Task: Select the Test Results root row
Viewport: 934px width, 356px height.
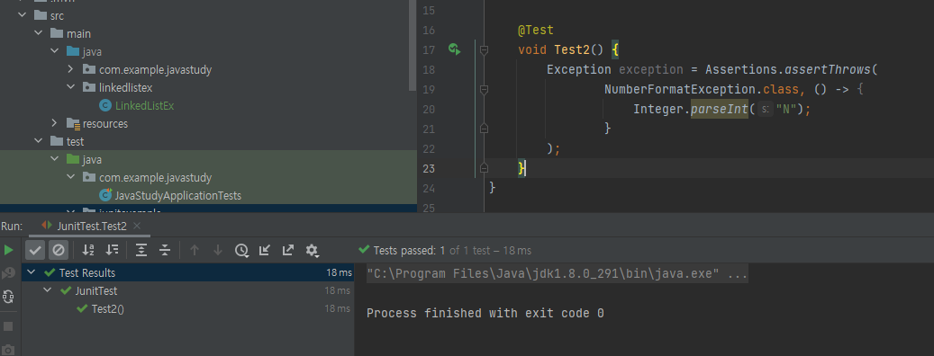Action: click(188, 272)
